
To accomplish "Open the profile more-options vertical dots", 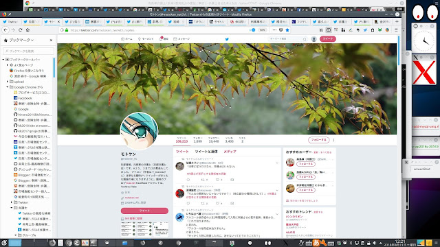I will [x=333, y=140].
